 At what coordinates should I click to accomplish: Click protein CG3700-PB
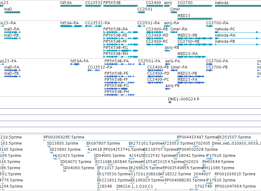[209, 70]
